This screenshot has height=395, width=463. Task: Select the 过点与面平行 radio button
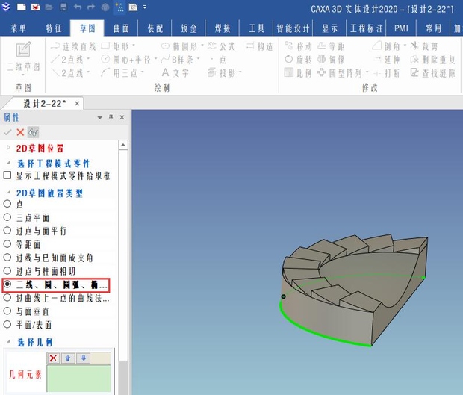tap(7, 231)
